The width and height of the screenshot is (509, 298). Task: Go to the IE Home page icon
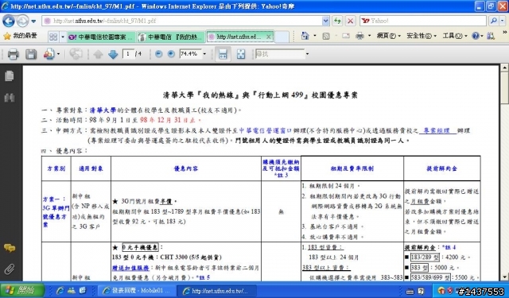click(305, 36)
